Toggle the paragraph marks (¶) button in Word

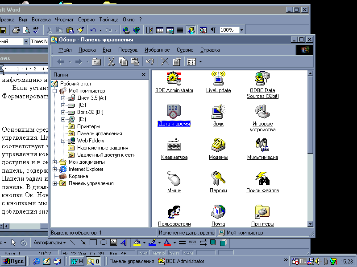[213, 30]
